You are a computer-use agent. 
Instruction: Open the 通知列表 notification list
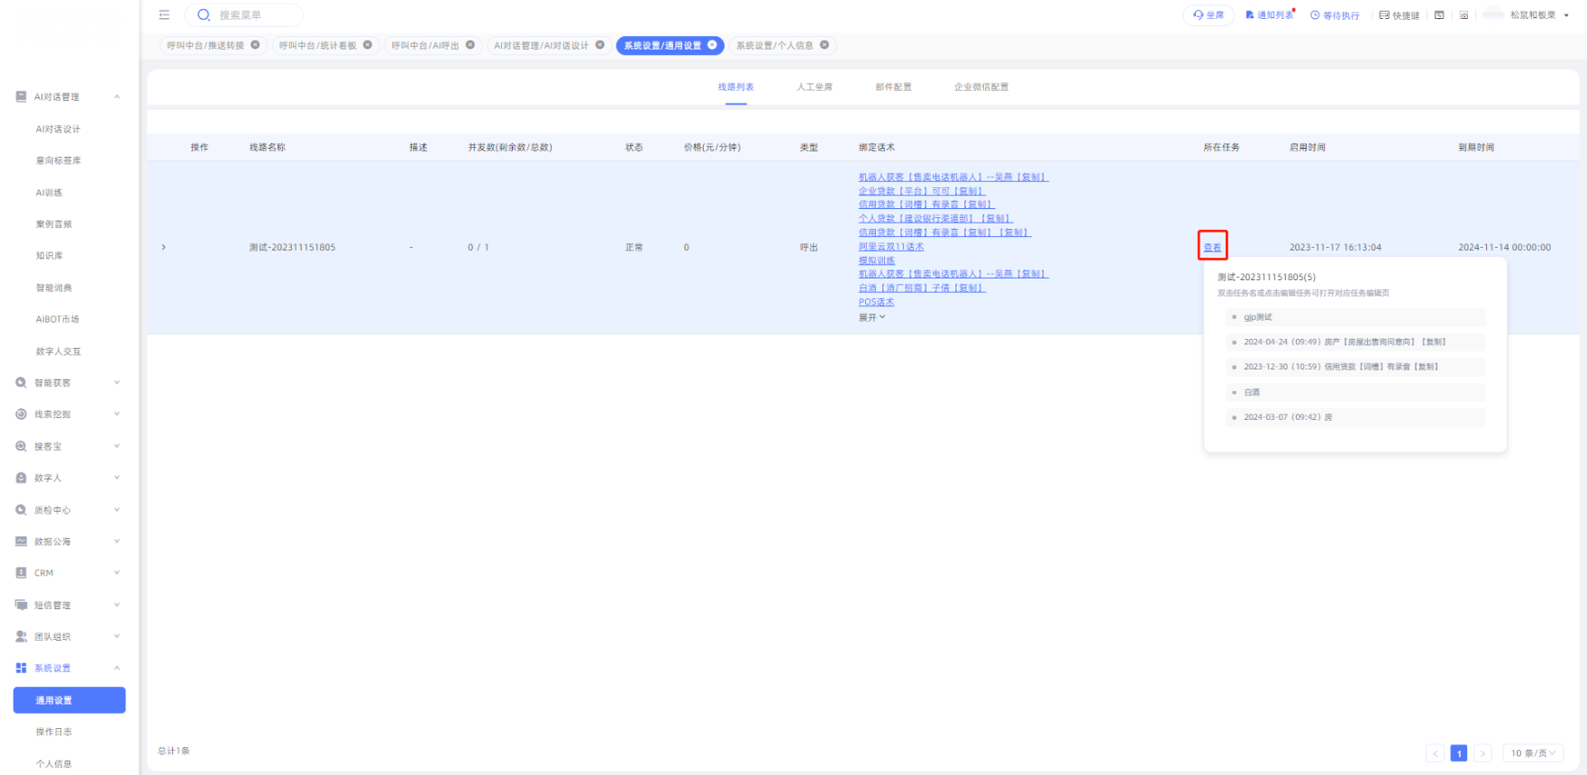pyautogui.click(x=1270, y=15)
